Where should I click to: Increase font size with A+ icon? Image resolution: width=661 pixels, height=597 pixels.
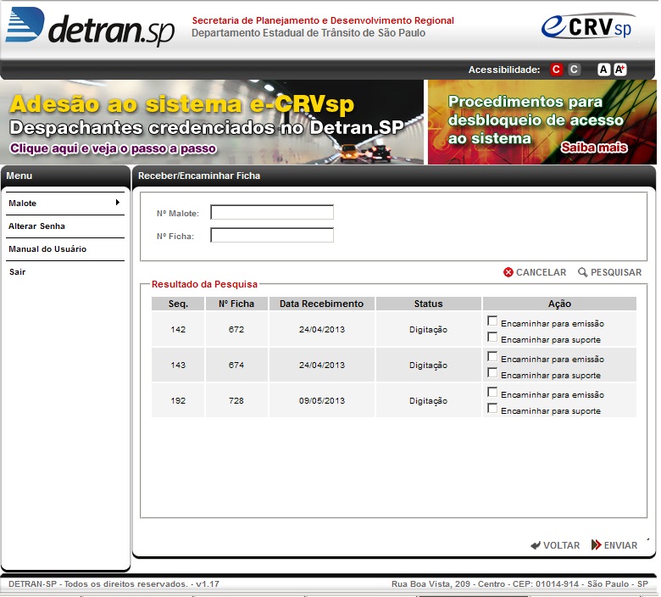coord(619,70)
